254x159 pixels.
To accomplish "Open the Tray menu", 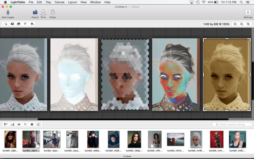I will [48, 2].
